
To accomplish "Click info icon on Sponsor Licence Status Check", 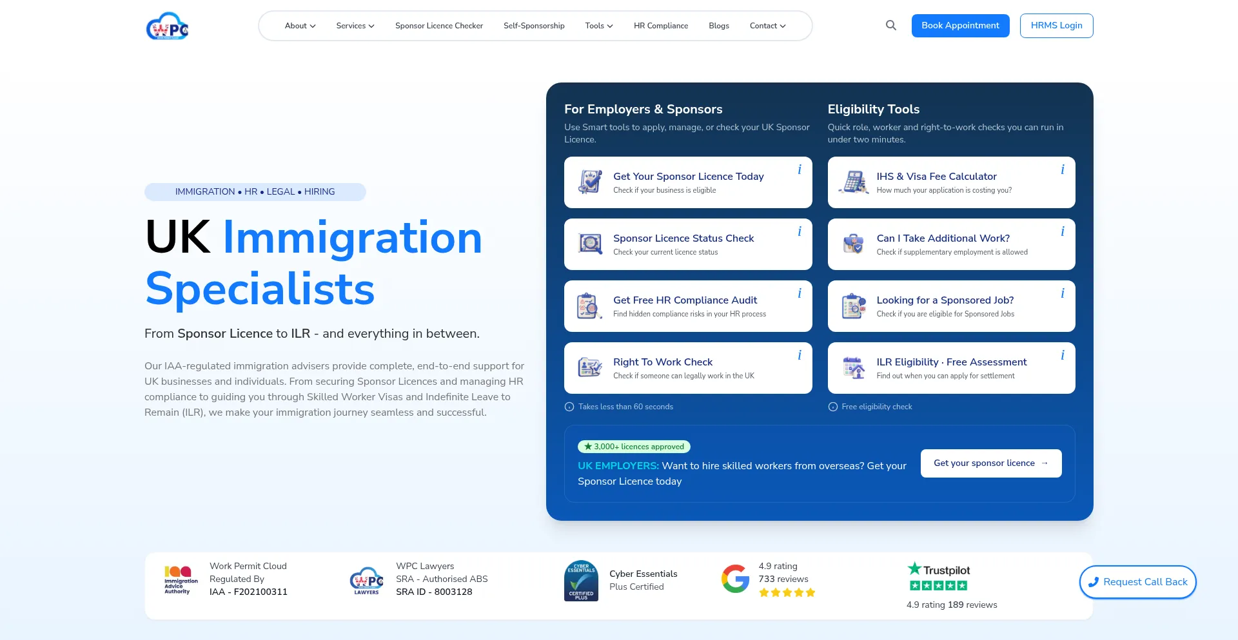I will coord(800,231).
